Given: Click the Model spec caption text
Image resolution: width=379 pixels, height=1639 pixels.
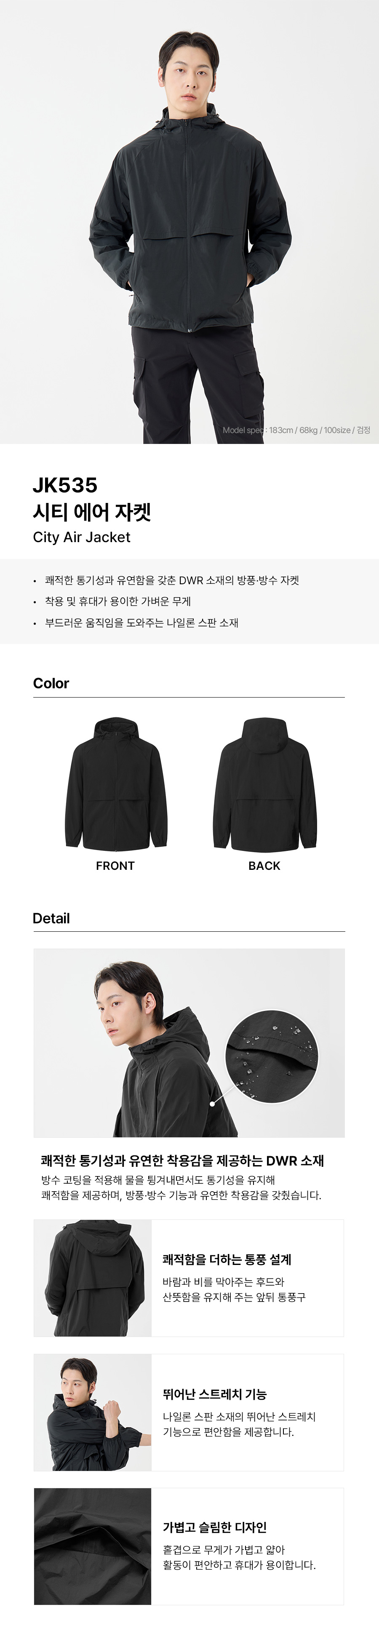Looking at the screenshot, I should tap(296, 430).
